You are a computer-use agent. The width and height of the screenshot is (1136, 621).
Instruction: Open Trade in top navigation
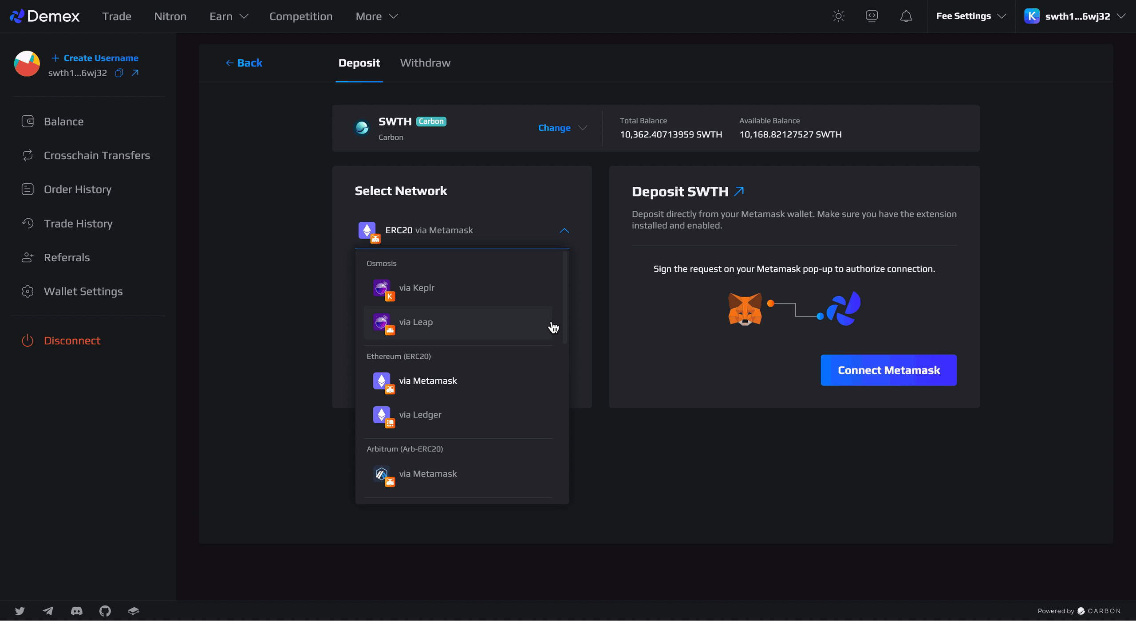[x=117, y=16]
